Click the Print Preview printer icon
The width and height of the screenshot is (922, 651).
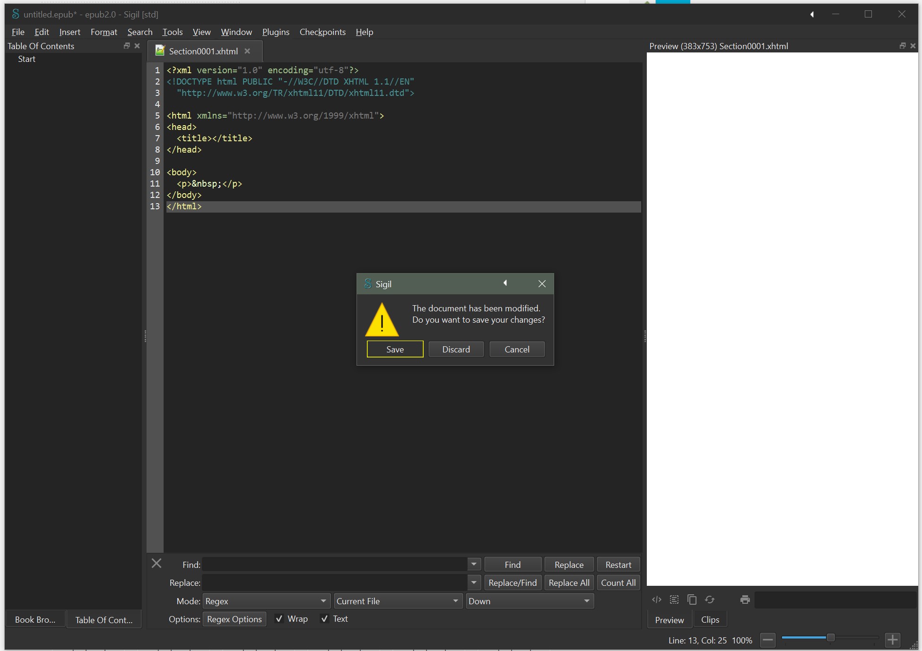pos(745,600)
